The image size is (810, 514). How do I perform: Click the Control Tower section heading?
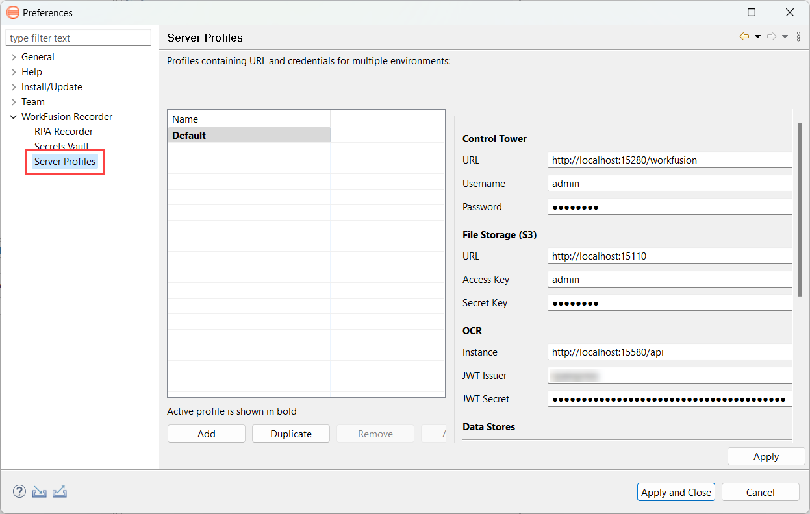[494, 139]
